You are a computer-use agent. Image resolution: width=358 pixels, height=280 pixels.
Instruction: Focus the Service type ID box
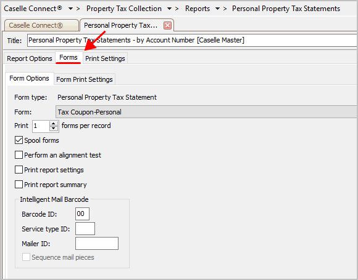[85, 228]
